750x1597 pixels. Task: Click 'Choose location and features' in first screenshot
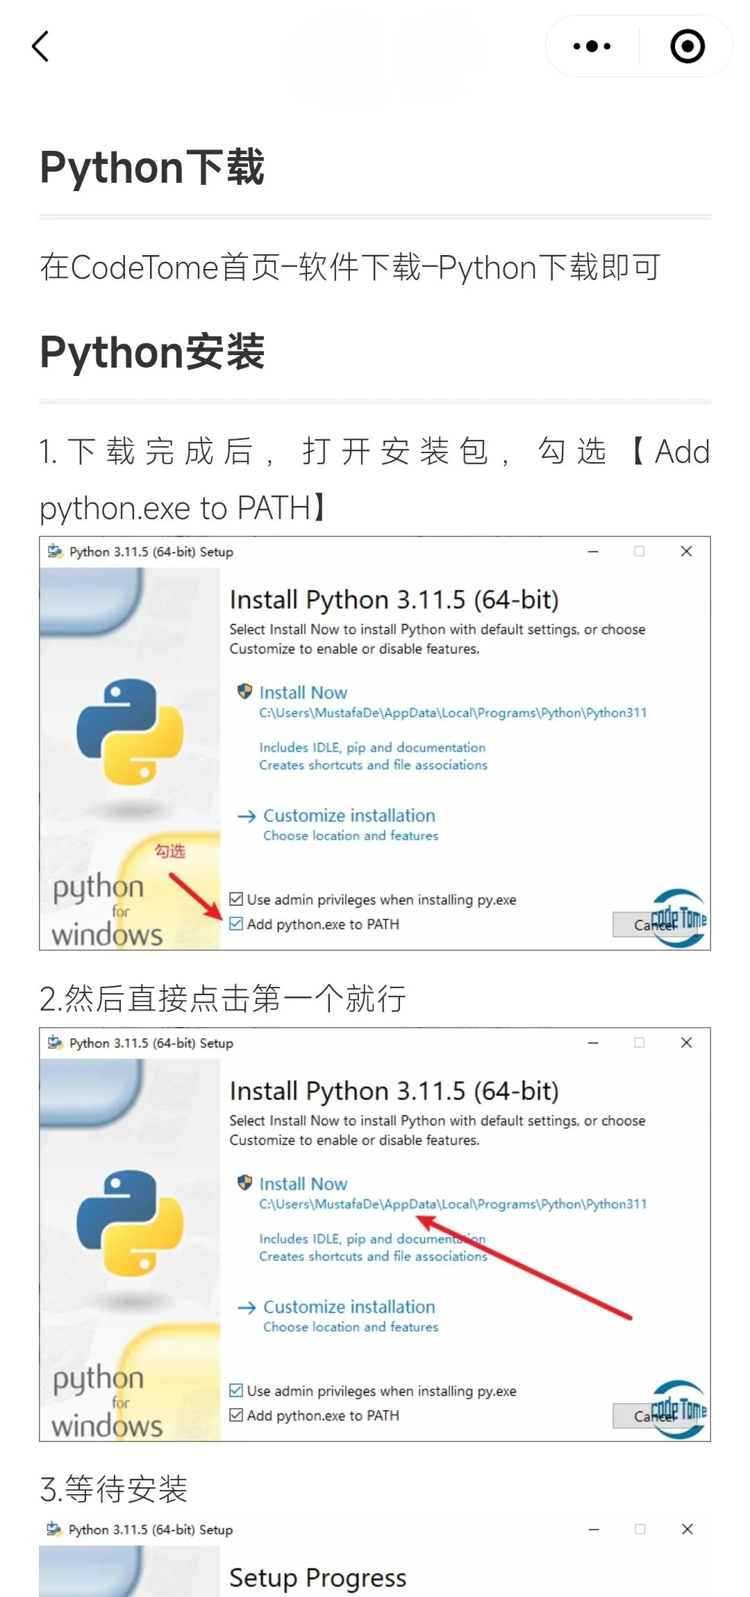[351, 835]
